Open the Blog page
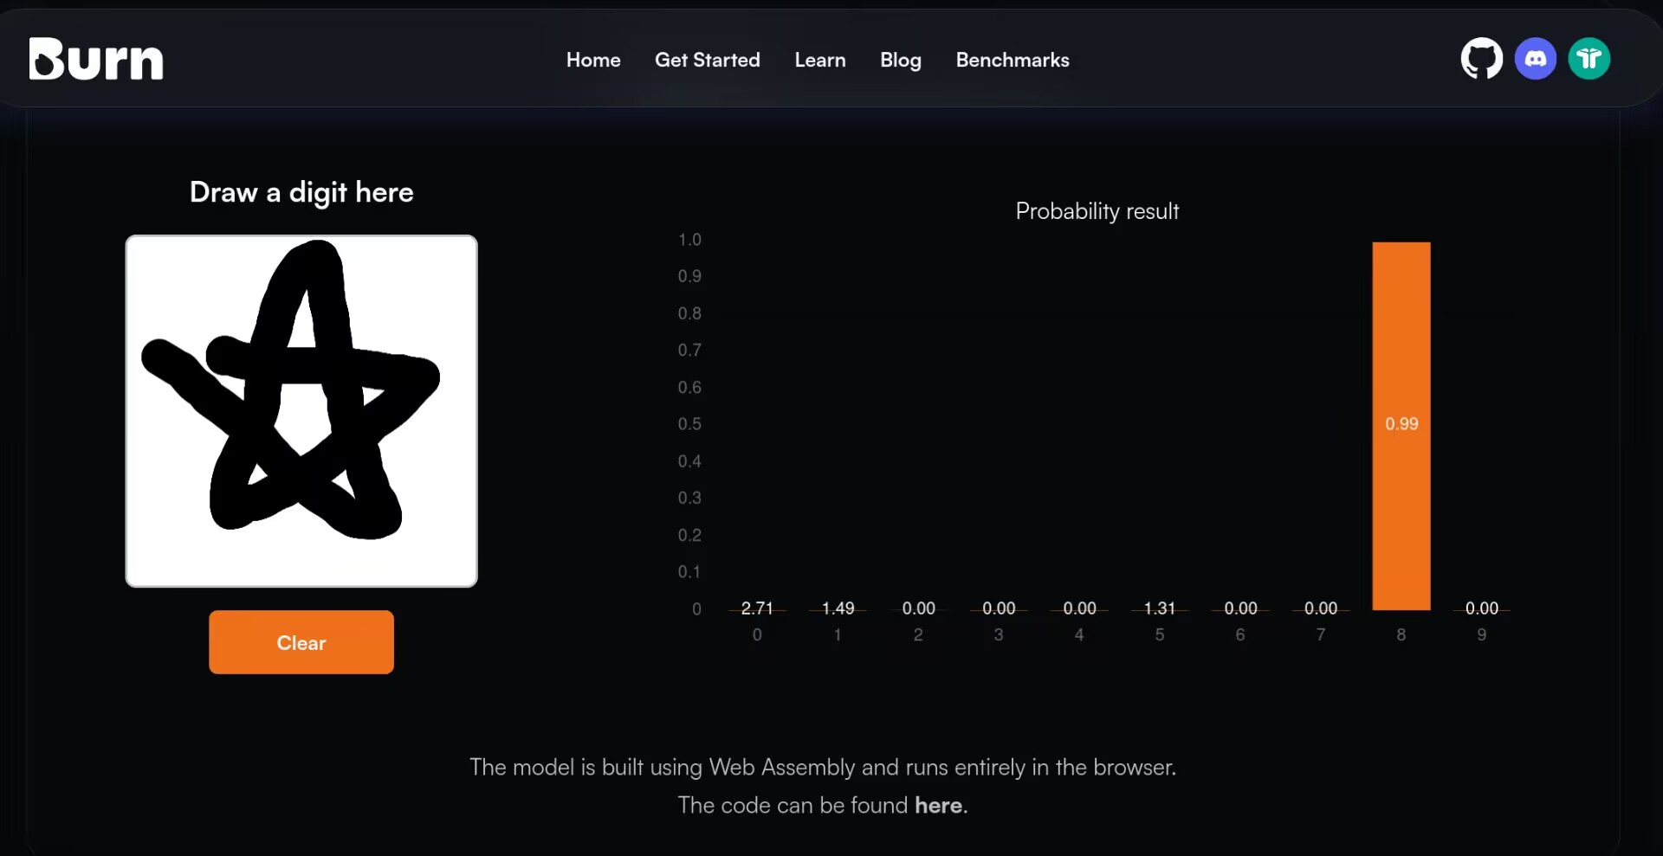The height and width of the screenshot is (856, 1663). coord(900,60)
